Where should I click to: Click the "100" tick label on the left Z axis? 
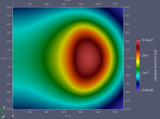coord(9,50)
